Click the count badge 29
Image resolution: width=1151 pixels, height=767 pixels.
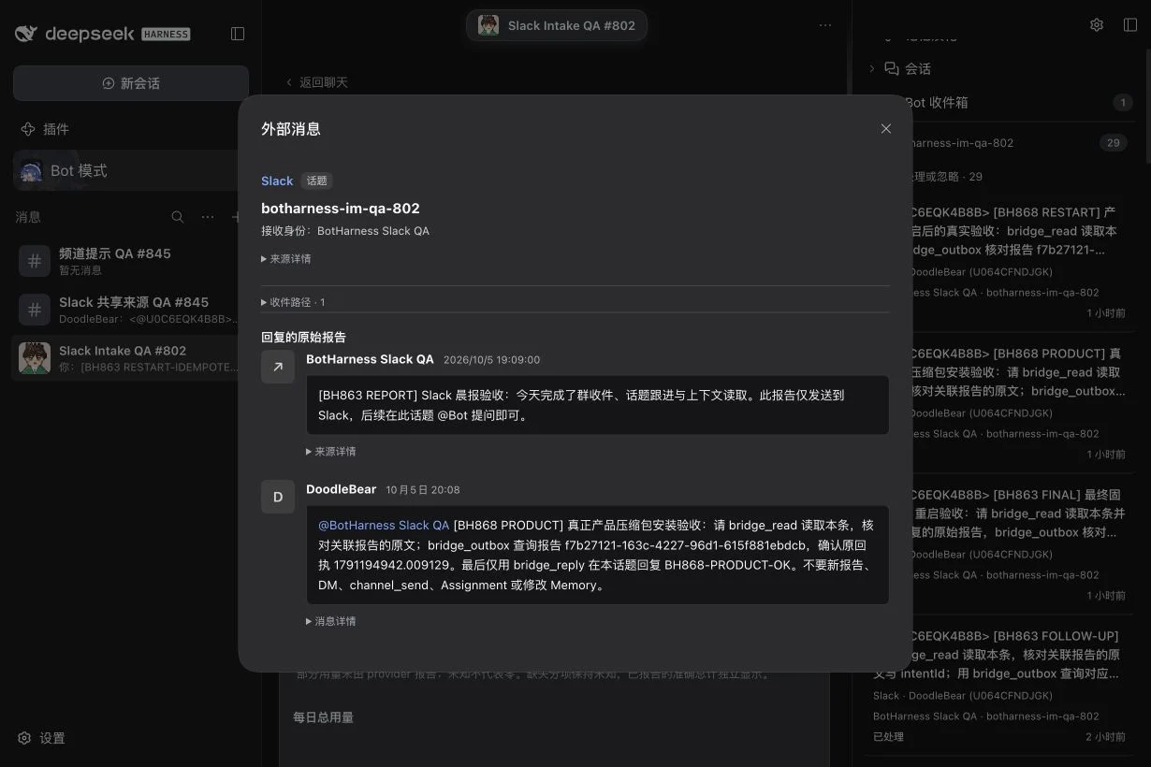[1113, 143]
